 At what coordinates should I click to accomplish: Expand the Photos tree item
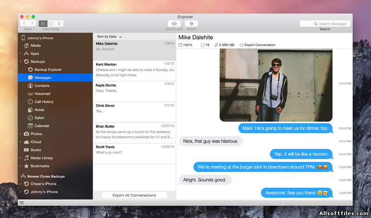coord(20,134)
